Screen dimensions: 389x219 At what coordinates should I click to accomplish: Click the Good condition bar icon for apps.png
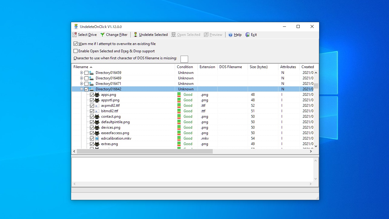tap(179, 95)
